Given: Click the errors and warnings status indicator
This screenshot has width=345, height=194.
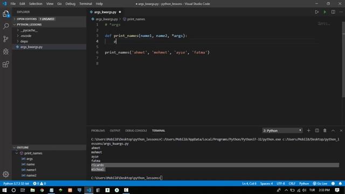Looking at the screenshot, I should pyautogui.click(x=39, y=183).
